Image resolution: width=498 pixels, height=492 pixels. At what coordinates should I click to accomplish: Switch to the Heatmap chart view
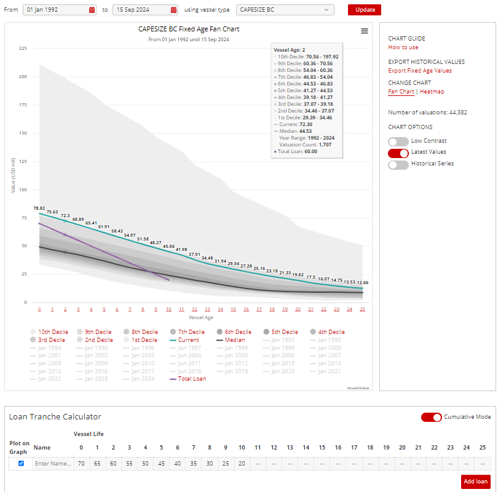pos(432,92)
